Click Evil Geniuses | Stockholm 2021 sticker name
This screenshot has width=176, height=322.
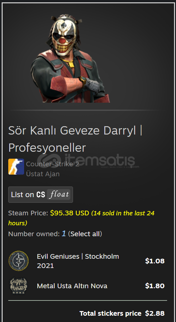[x=78, y=261]
